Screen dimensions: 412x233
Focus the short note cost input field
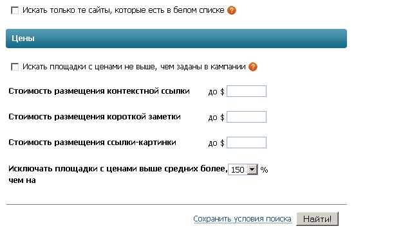pos(247,117)
